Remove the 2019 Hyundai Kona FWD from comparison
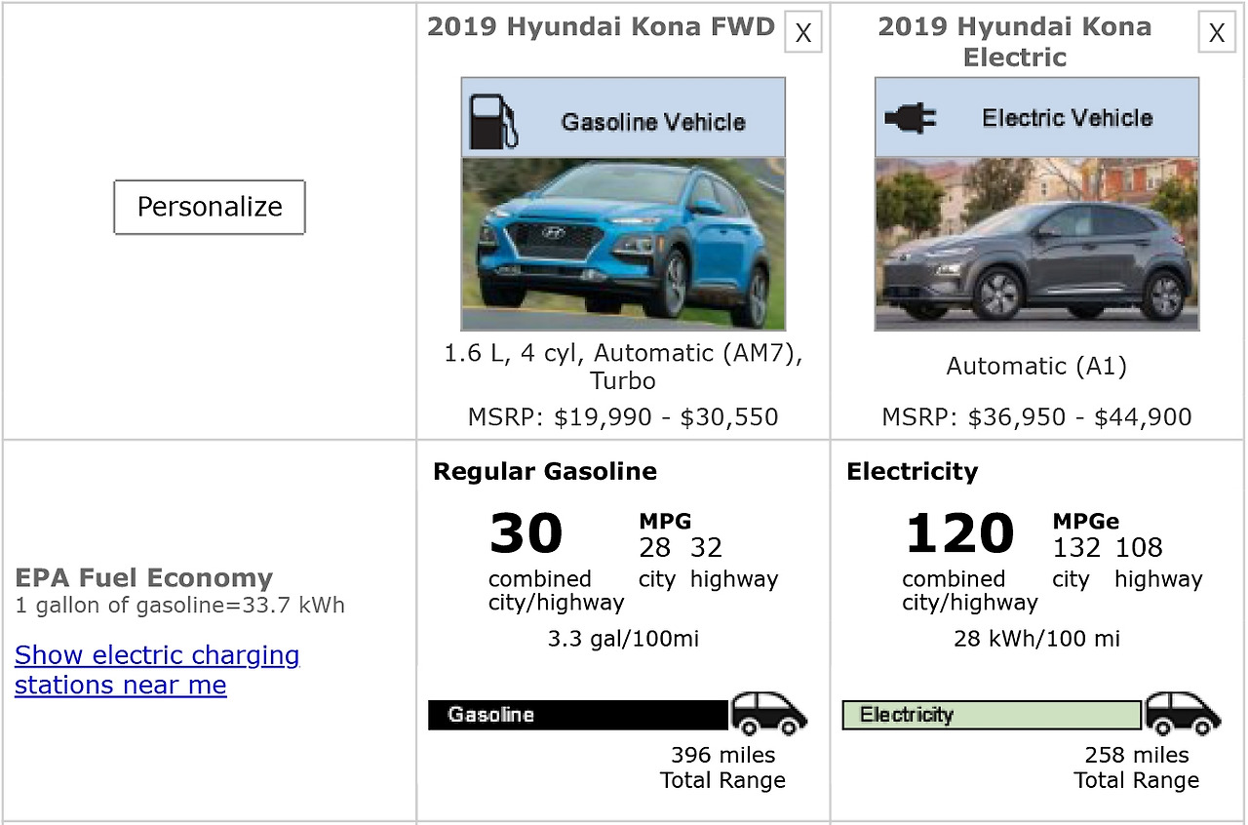The width and height of the screenshot is (1248, 825). click(802, 32)
